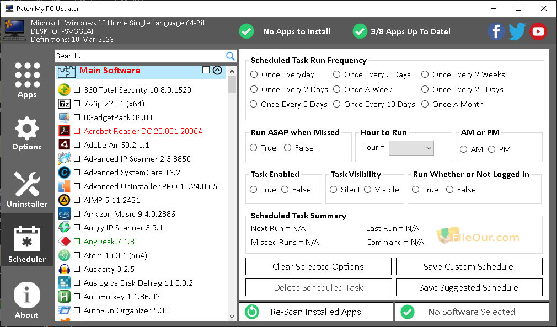
Task: Open the Apps section
Action: (27, 81)
